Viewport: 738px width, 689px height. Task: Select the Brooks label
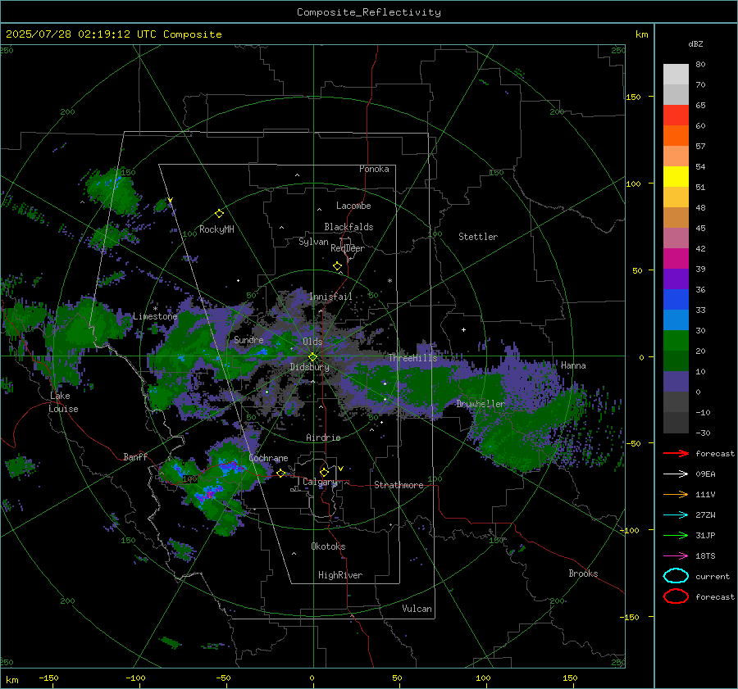point(583,573)
